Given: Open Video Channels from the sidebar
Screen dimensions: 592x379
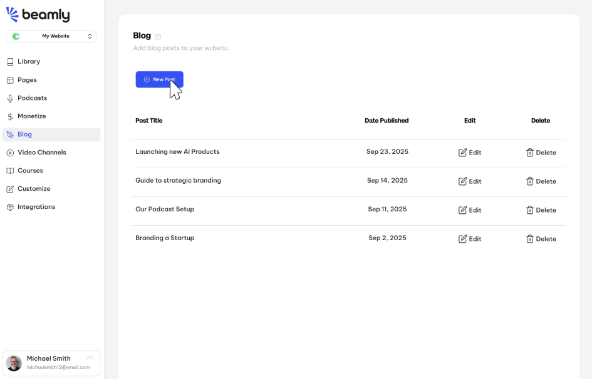Looking at the screenshot, I should click(x=41, y=153).
